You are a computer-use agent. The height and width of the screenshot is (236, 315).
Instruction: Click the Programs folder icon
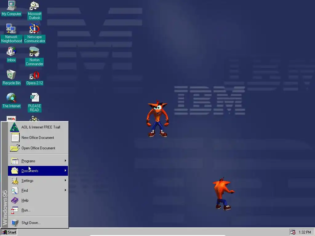15,161
